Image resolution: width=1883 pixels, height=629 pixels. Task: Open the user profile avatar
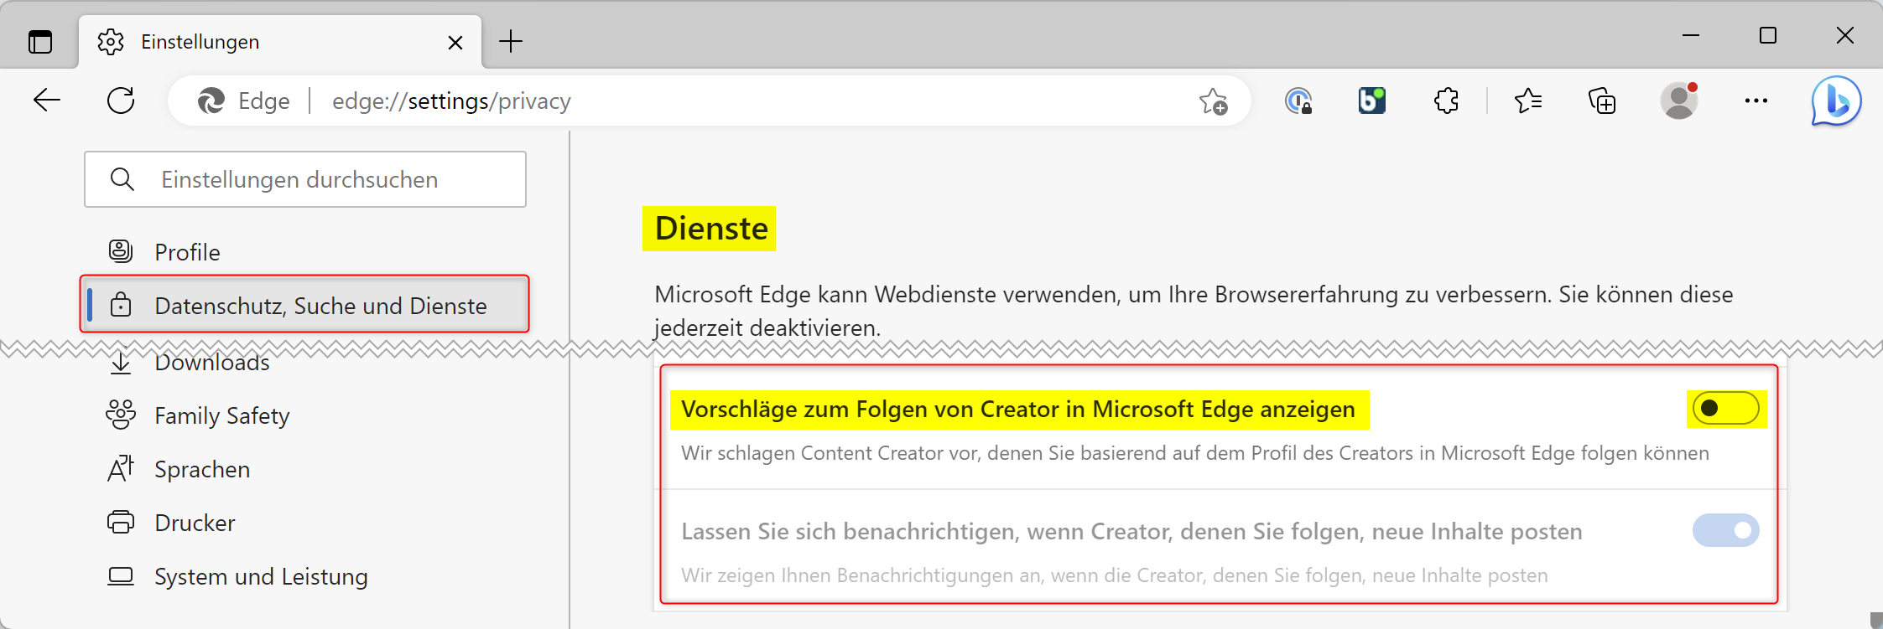click(x=1679, y=101)
